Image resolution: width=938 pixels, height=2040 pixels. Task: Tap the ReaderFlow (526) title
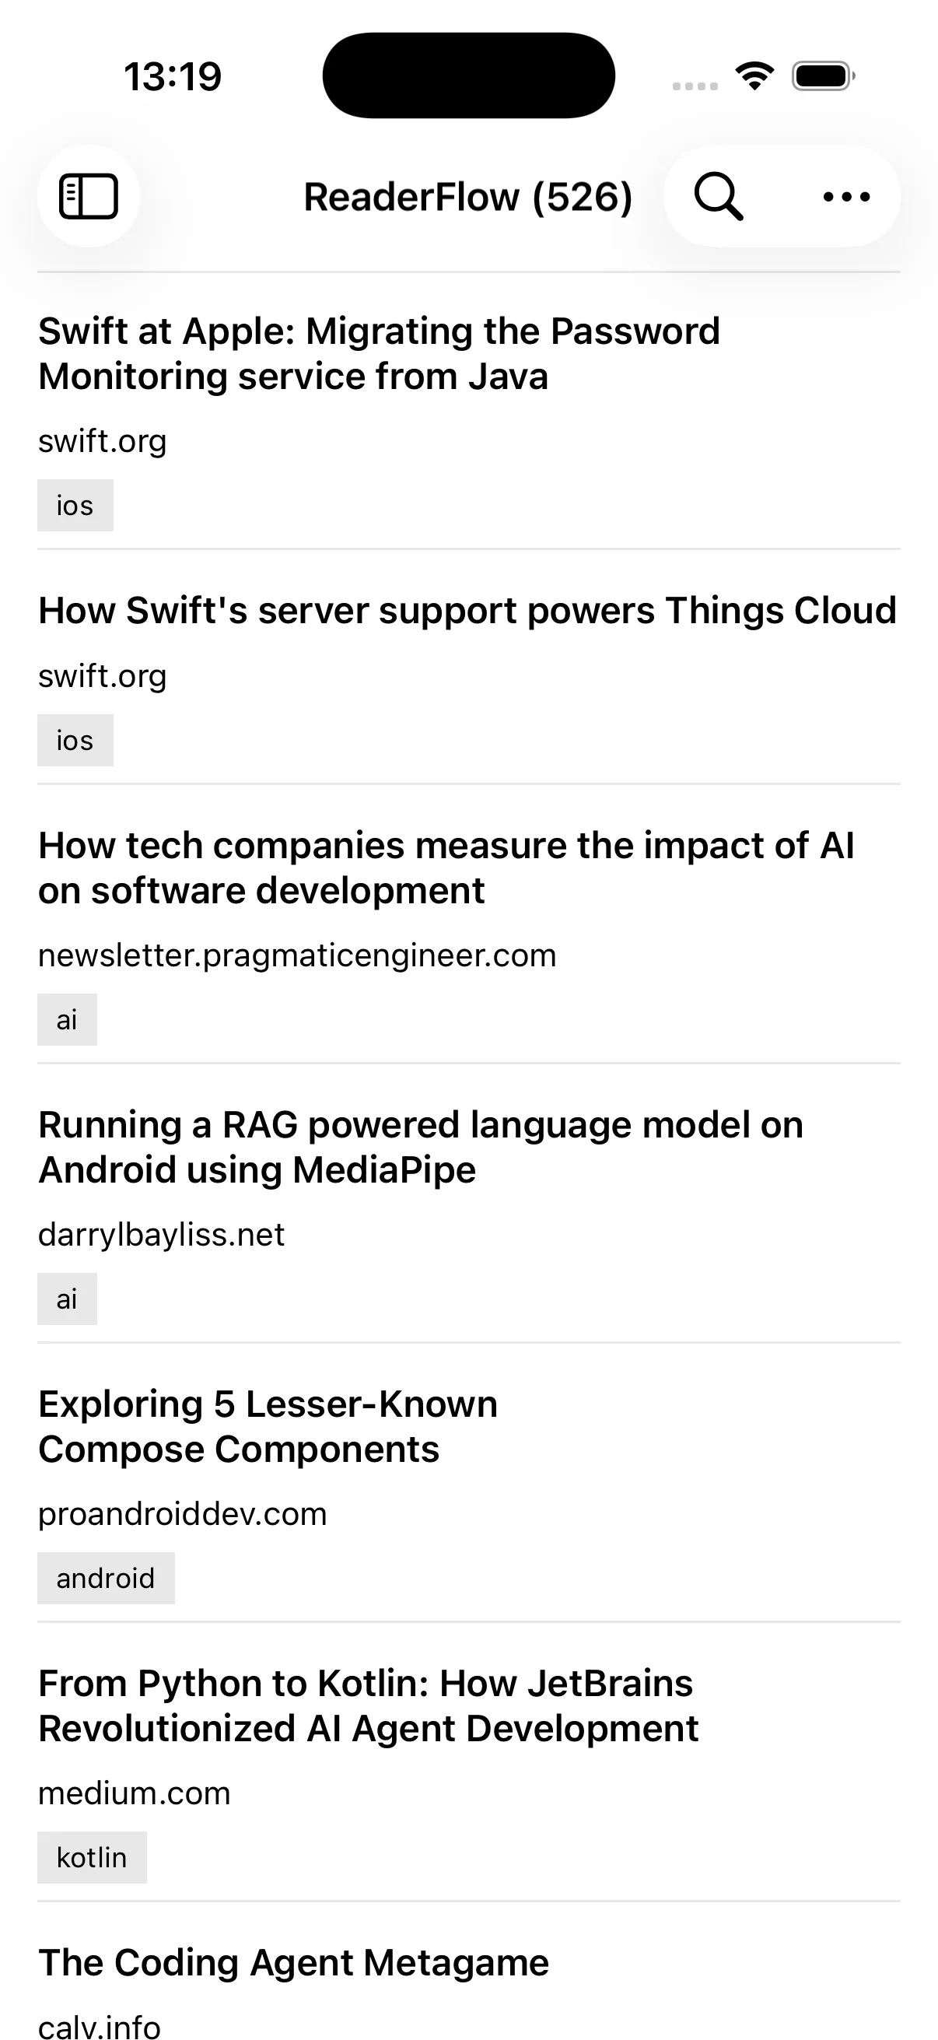coord(467,197)
